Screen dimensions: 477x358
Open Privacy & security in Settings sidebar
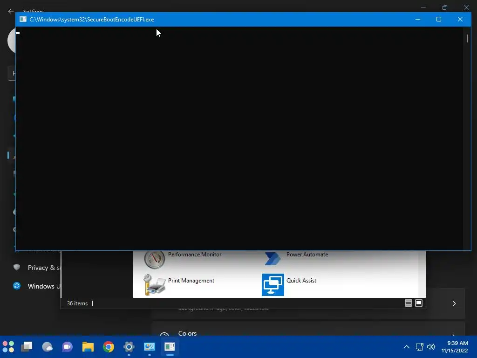pyautogui.click(x=36, y=268)
